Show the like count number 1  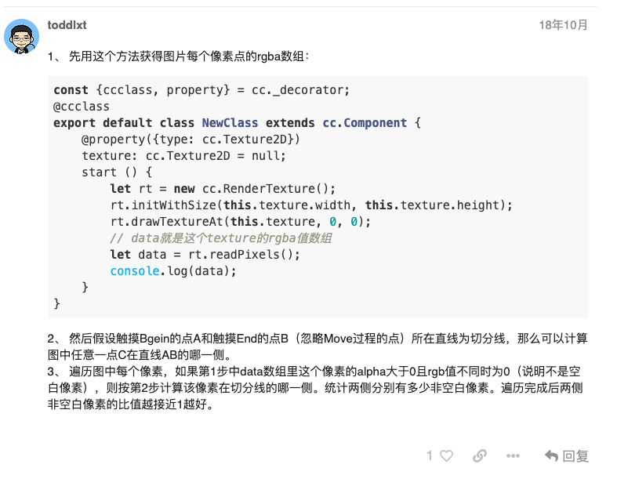430,455
